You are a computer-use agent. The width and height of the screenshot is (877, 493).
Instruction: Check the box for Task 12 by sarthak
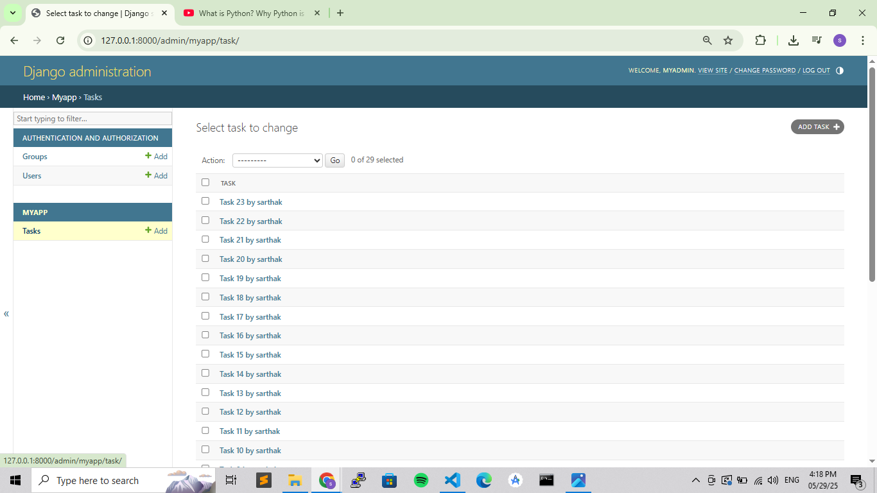coord(205,411)
